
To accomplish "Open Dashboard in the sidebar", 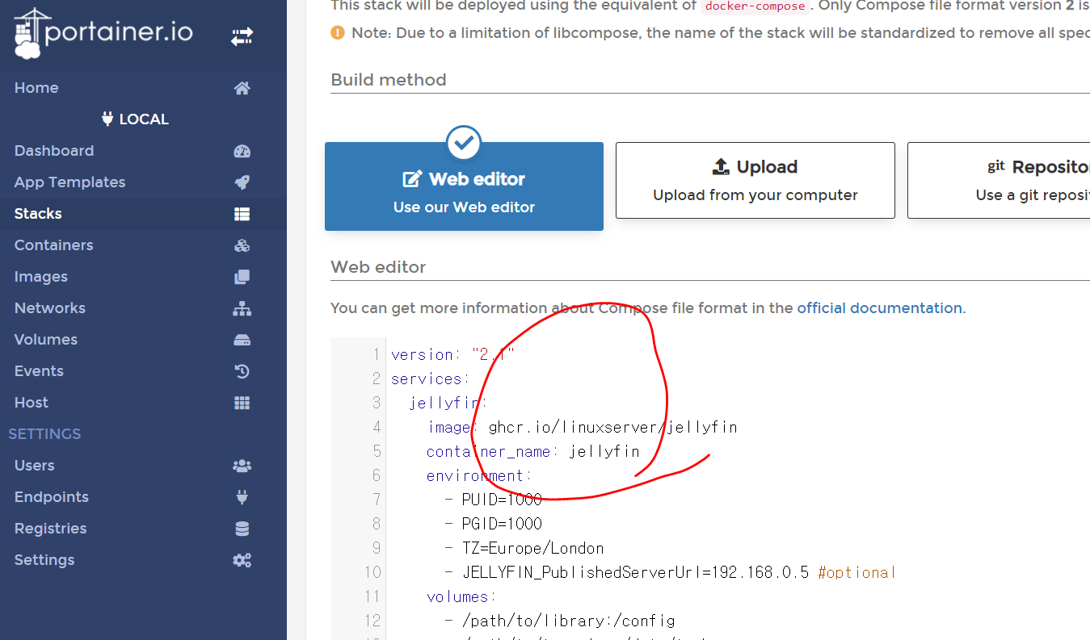I will tap(143, 151).
